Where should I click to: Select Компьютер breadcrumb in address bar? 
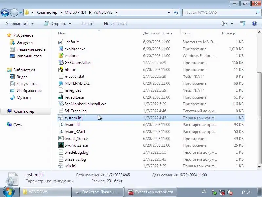tap(47, 12)
